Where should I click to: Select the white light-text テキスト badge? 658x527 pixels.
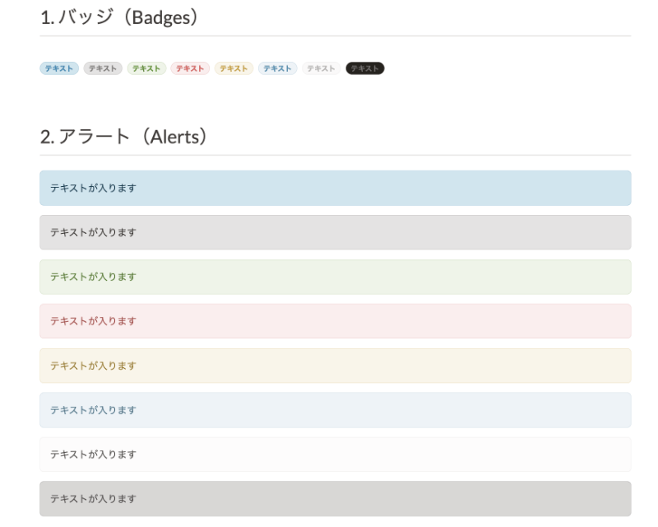point(321,68)
